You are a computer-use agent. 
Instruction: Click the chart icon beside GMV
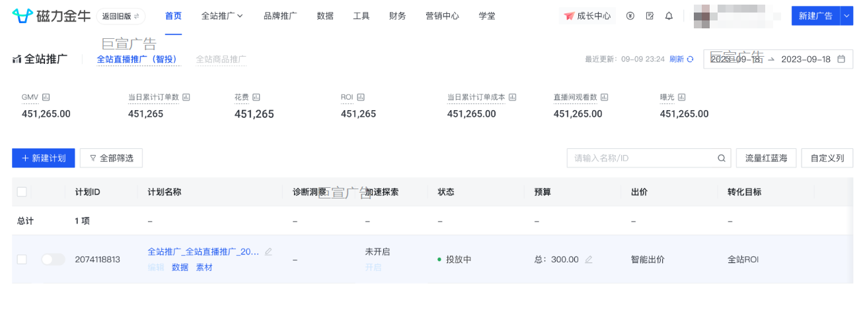46,98
